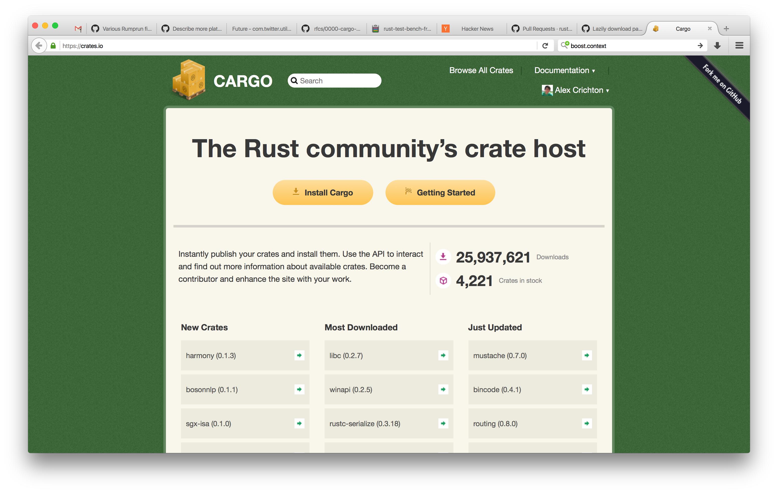Switch to rfcs/0000-cargo tab
The height and width of the screenshot is (493, 778).
point(332,29)
